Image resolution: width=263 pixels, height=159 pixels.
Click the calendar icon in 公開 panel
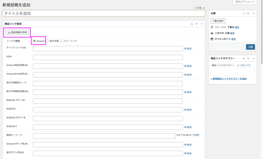(x=212, y=39)
